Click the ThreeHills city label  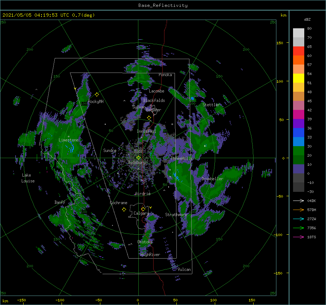pyautogui.click(x=182, y=158)
